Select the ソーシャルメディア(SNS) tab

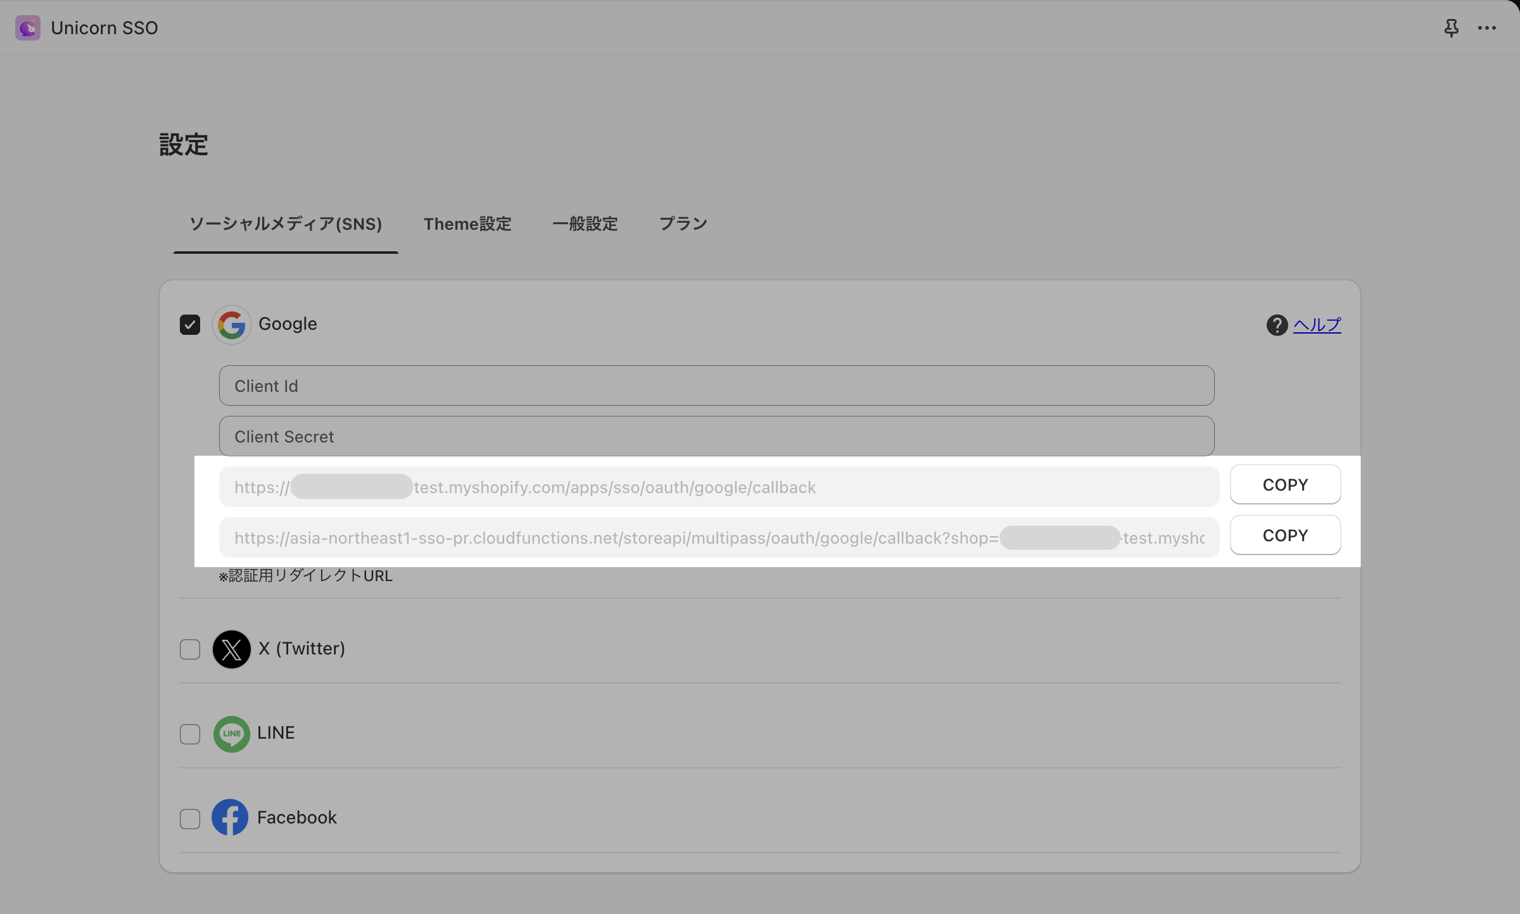(286, 224)
